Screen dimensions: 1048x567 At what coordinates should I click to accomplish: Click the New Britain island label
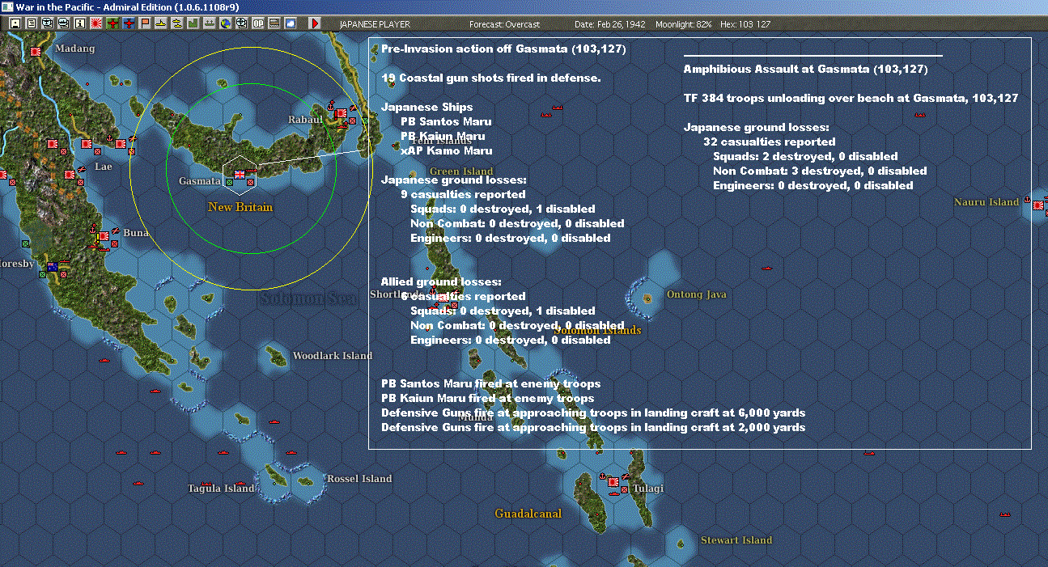coord(240,207)
